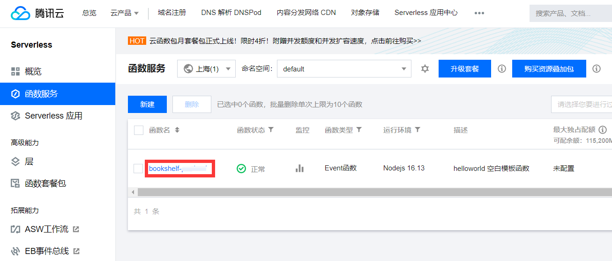Viewport: 612px width, 261px height.
Task: Tick the bookshelf function row checkbox
Action: point(138,169)
